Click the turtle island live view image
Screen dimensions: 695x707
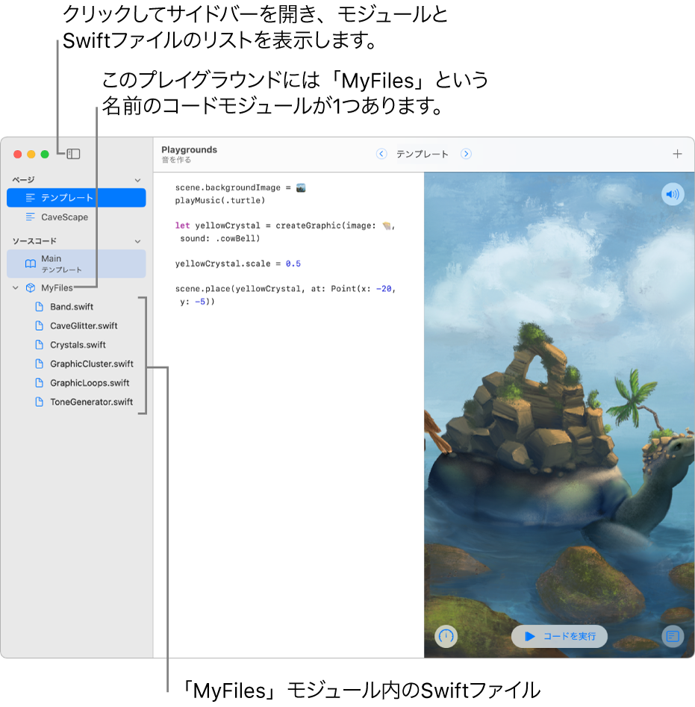pyautogui.click(x=559, y=415)
